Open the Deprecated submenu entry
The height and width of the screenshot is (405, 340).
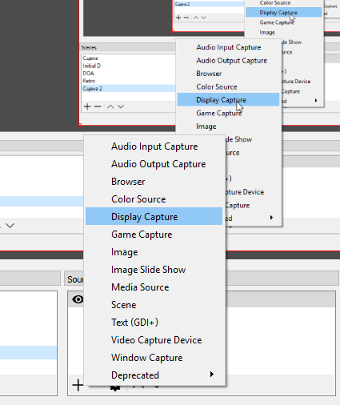coord(154,375)
